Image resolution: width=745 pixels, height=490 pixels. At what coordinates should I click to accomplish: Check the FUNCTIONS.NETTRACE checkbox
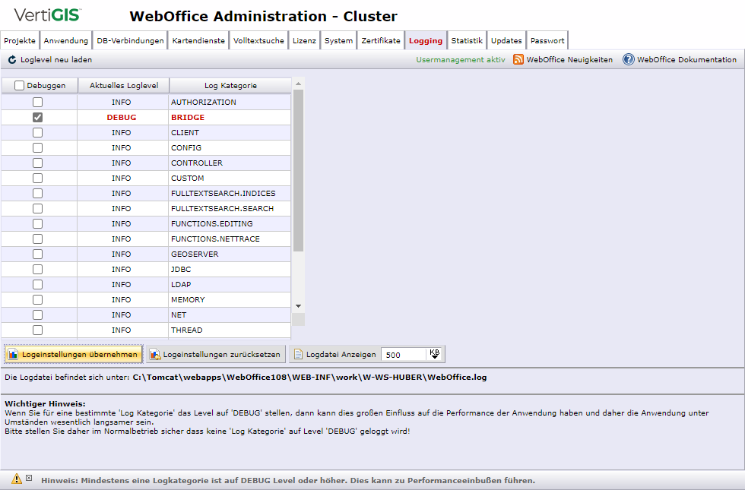point(37,239)
